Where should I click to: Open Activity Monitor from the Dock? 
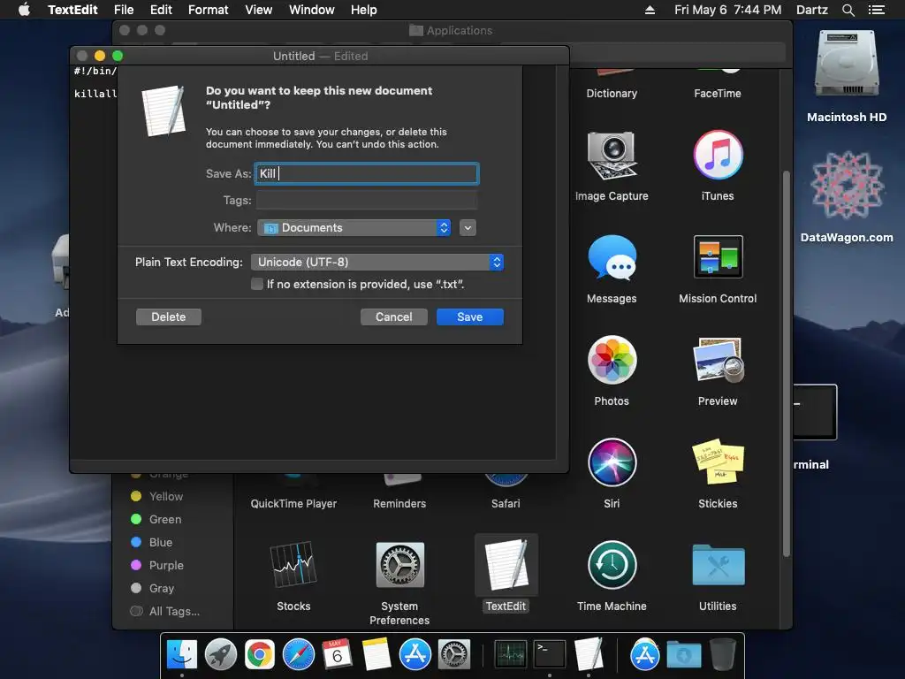(510, 654)
